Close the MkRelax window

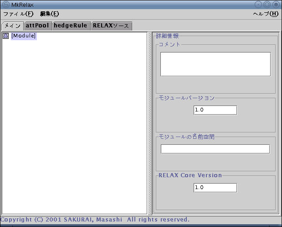pyautogui.click(x=276, y=5)
